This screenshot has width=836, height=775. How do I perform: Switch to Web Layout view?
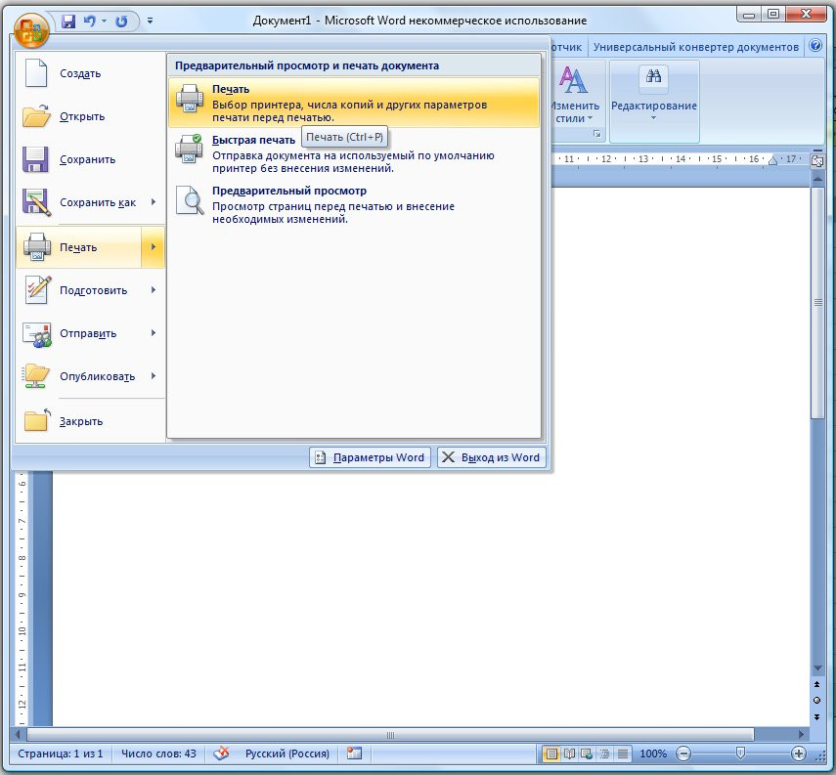[587, 754]
